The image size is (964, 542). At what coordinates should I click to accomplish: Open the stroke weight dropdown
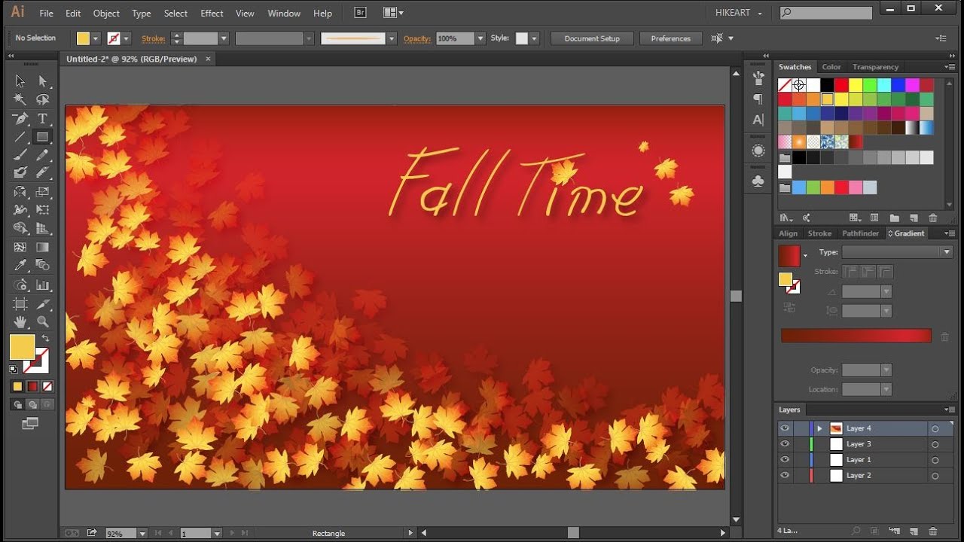pos(224,38)
